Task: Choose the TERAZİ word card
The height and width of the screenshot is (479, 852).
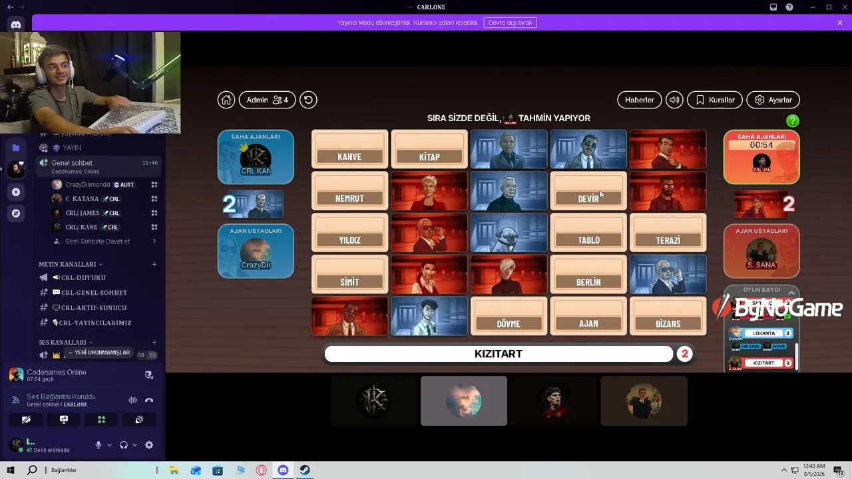Action: point(668,232)
